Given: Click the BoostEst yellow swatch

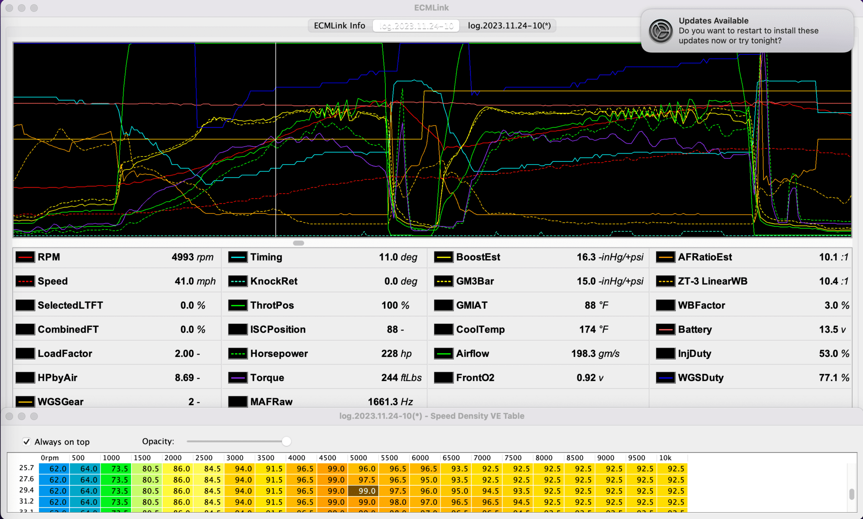Looking at the screenshot, I should [444, 258].
